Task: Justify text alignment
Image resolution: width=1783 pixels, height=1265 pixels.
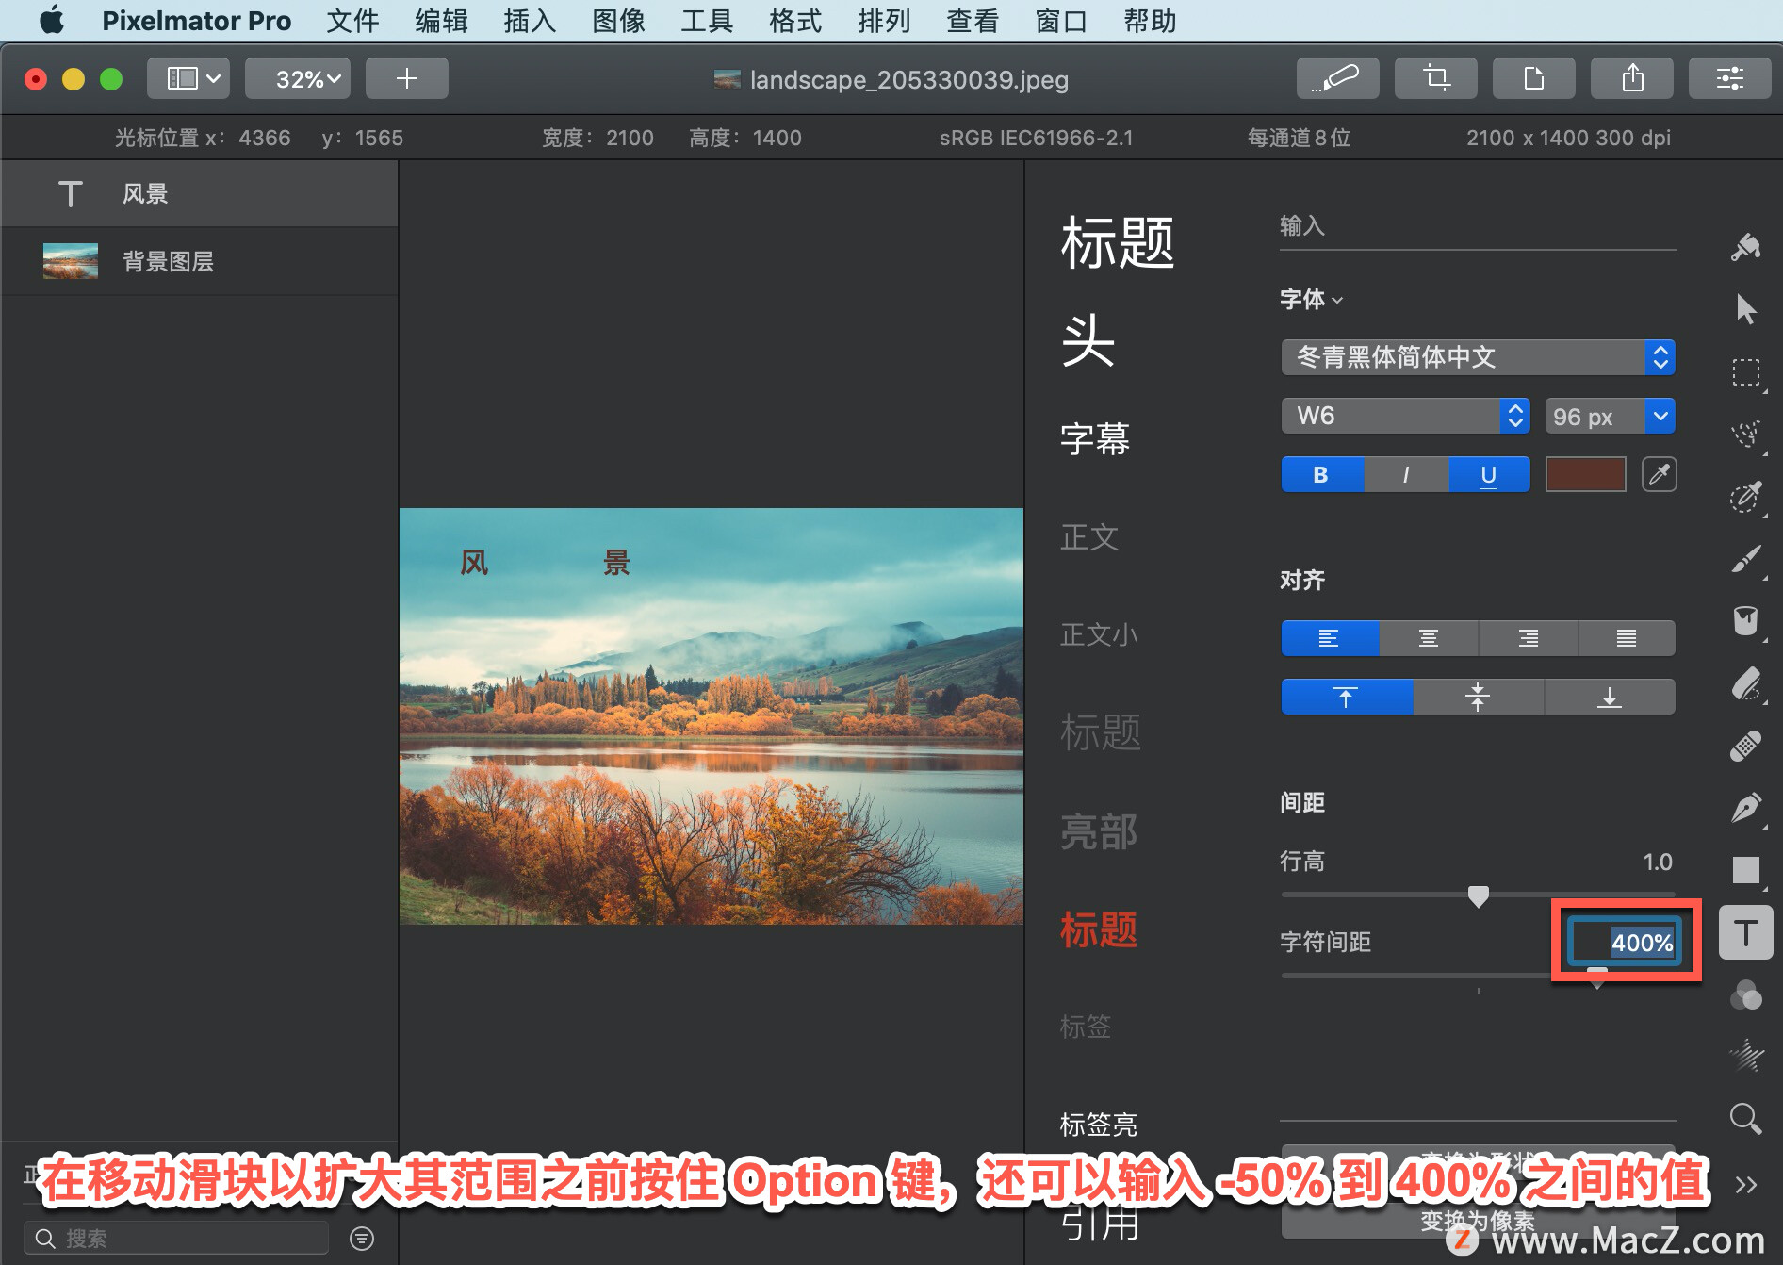Action: tap(1627, 638)
